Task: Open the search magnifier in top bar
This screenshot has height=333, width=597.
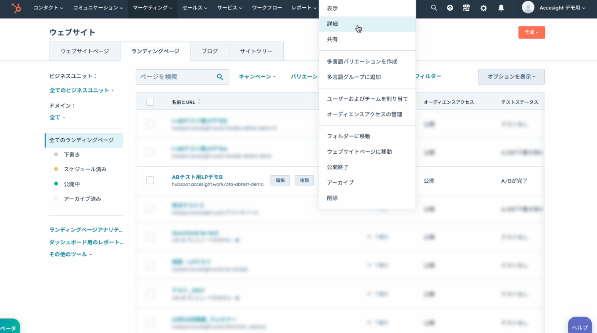Action: point(434,8)
